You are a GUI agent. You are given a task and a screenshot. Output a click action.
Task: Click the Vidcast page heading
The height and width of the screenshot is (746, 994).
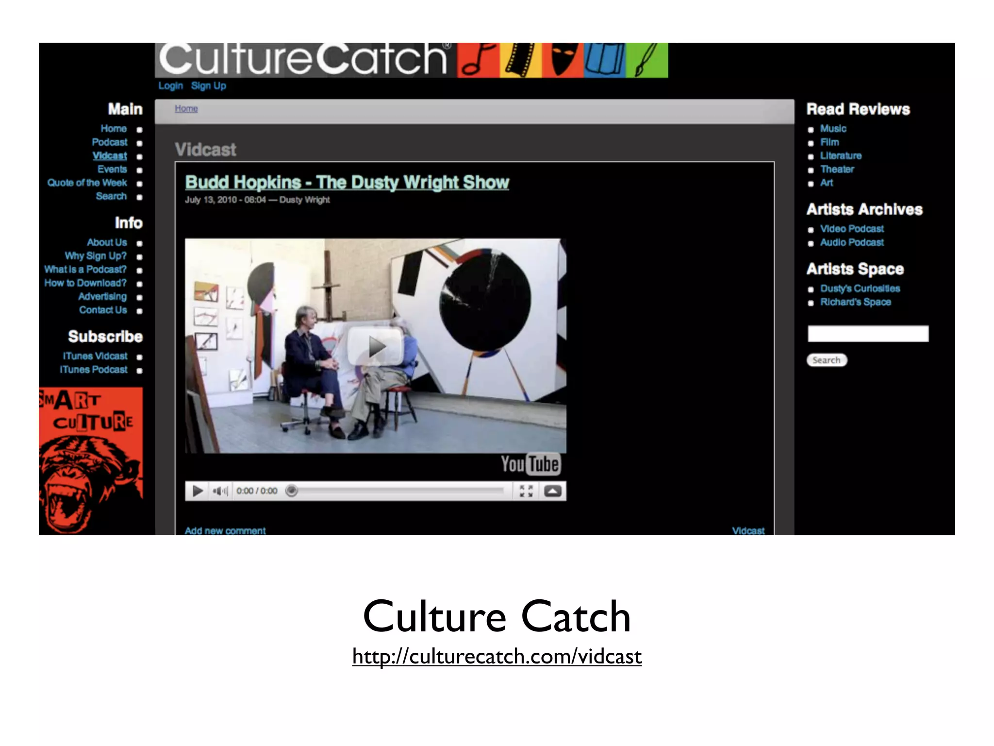coord(205,150)
